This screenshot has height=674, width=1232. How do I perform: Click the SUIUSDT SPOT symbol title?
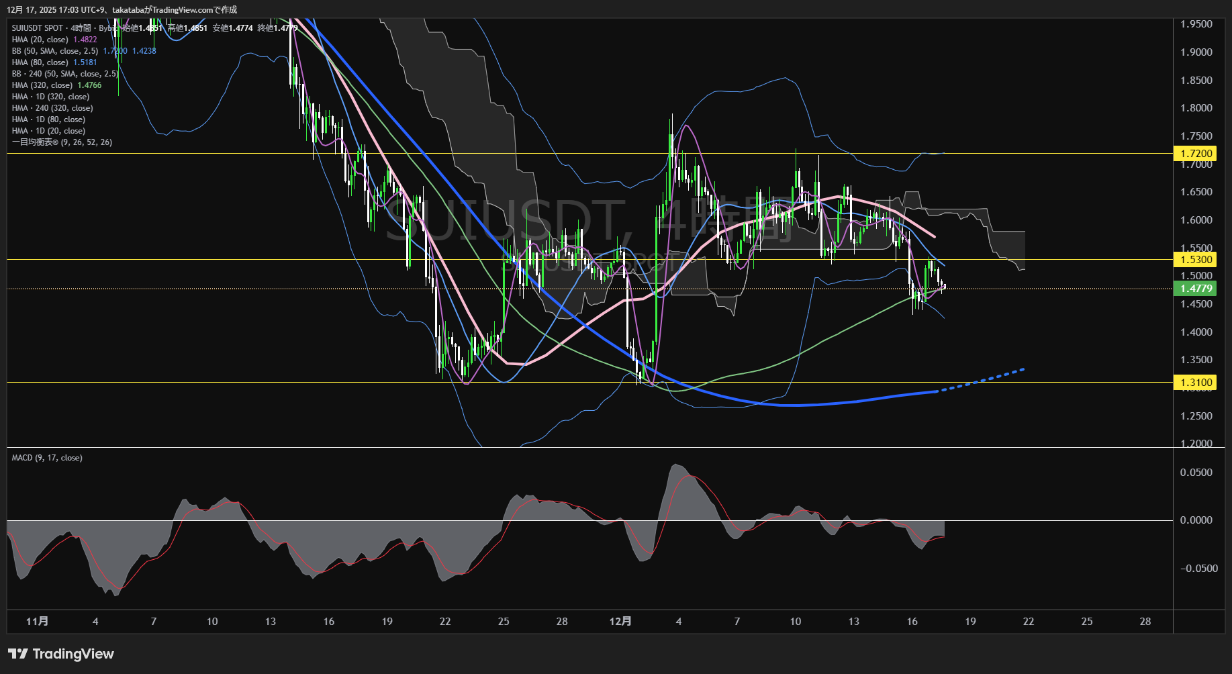tap(38, 28)
